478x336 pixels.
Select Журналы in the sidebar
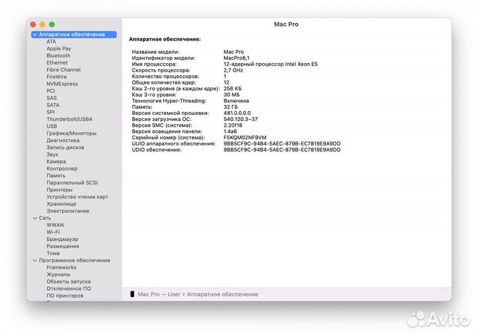58,274
